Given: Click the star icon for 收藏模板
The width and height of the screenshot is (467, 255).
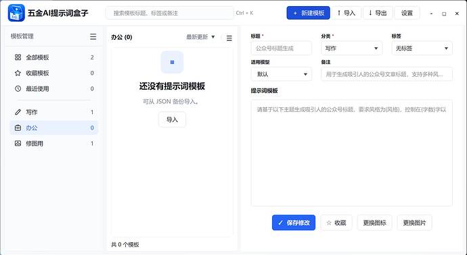Looking at the screenshot, I should pos(18,73).
